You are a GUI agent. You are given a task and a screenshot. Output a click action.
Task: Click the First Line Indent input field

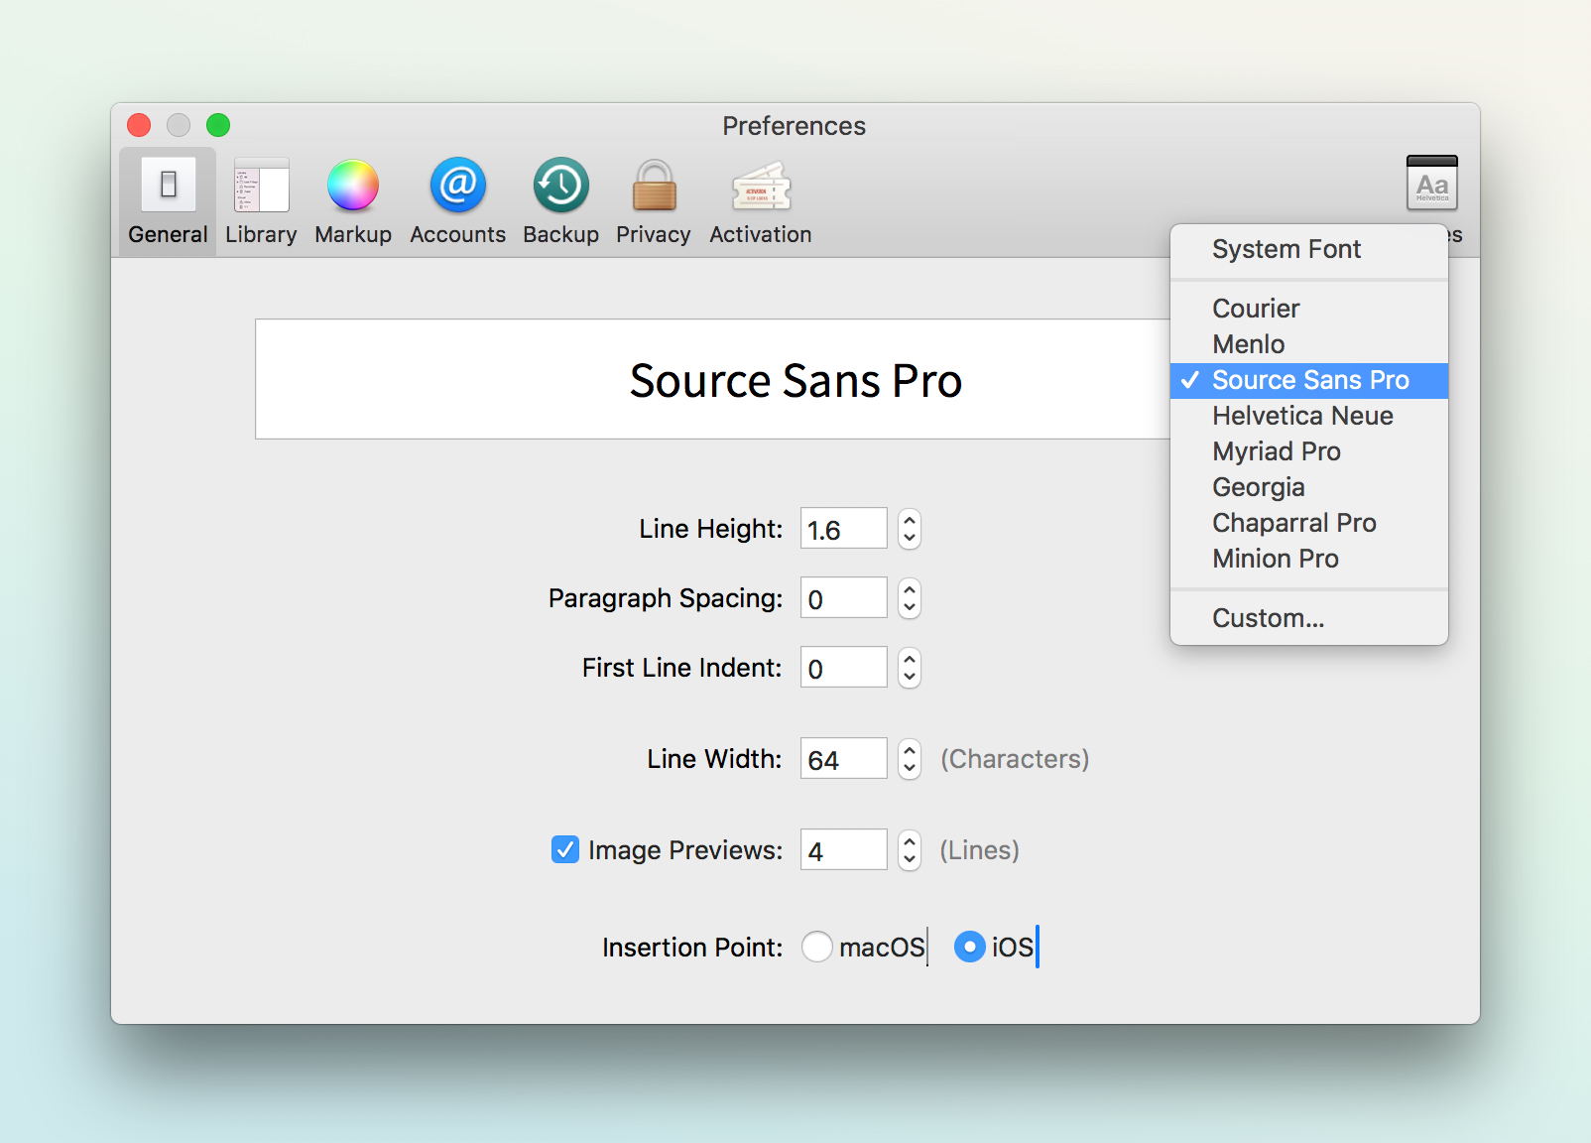click(x=844, y=668)
